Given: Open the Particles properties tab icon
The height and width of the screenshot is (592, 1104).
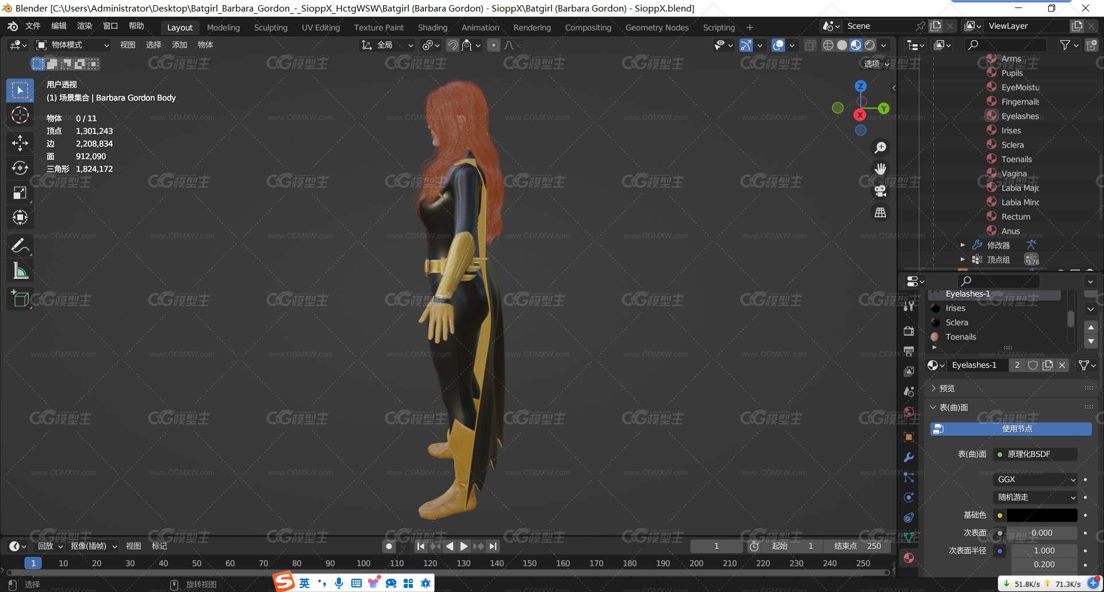Looking at the screenshot, I should click(x=909, y=478).
